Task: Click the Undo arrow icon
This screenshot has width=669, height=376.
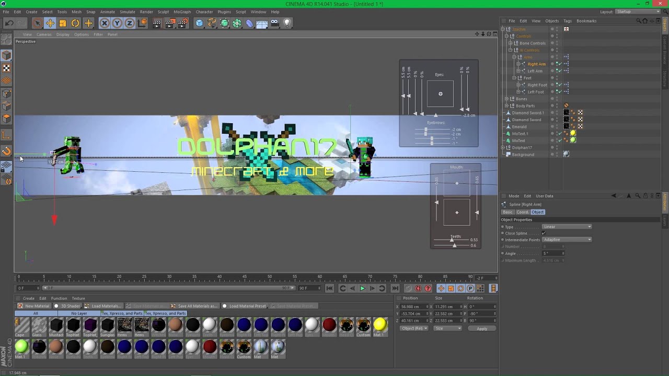Action: (x=9, y=23)
